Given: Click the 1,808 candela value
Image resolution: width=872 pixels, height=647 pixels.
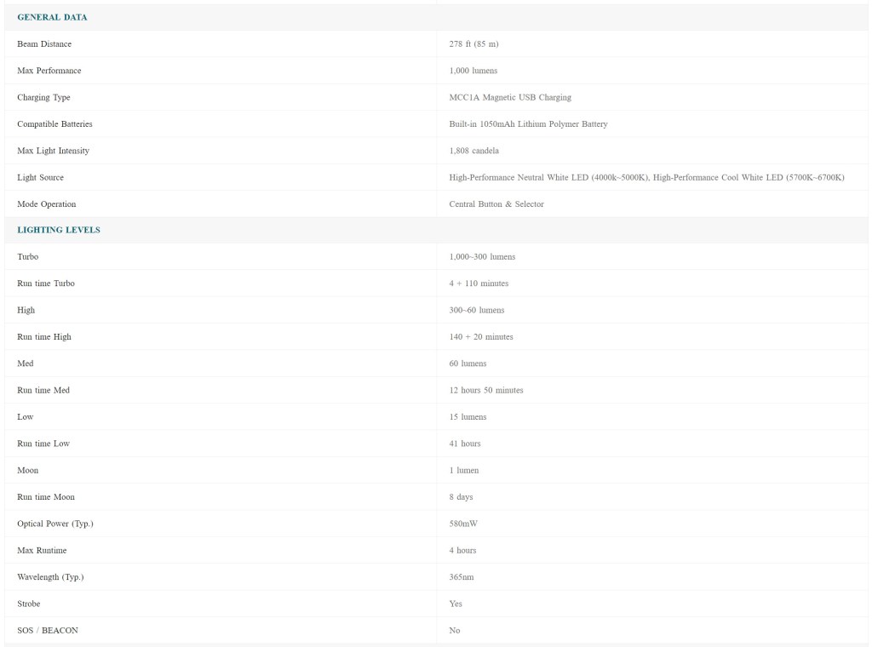Looking at the screenshot, I should point(473,151).
